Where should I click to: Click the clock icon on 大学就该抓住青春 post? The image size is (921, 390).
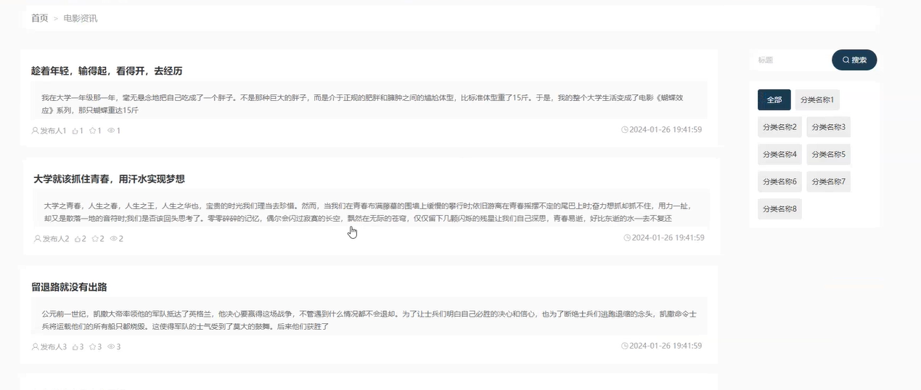627,237
